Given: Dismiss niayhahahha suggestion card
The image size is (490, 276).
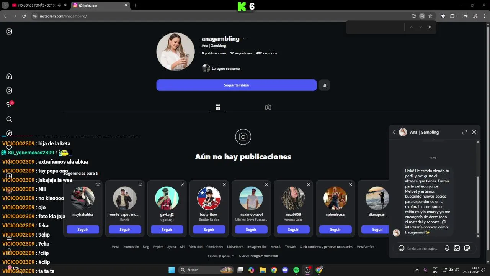Looking at the screenshot, I should click(x=98, y=185).
